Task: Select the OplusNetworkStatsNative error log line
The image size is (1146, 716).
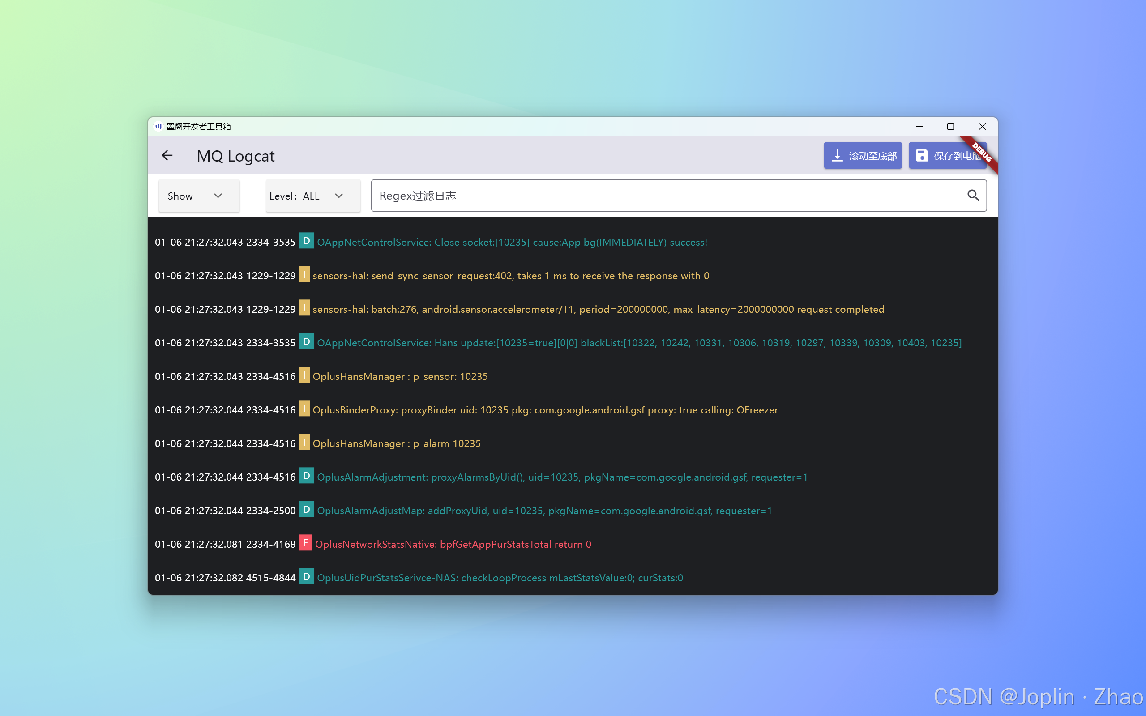Action: tap(453, 545)
